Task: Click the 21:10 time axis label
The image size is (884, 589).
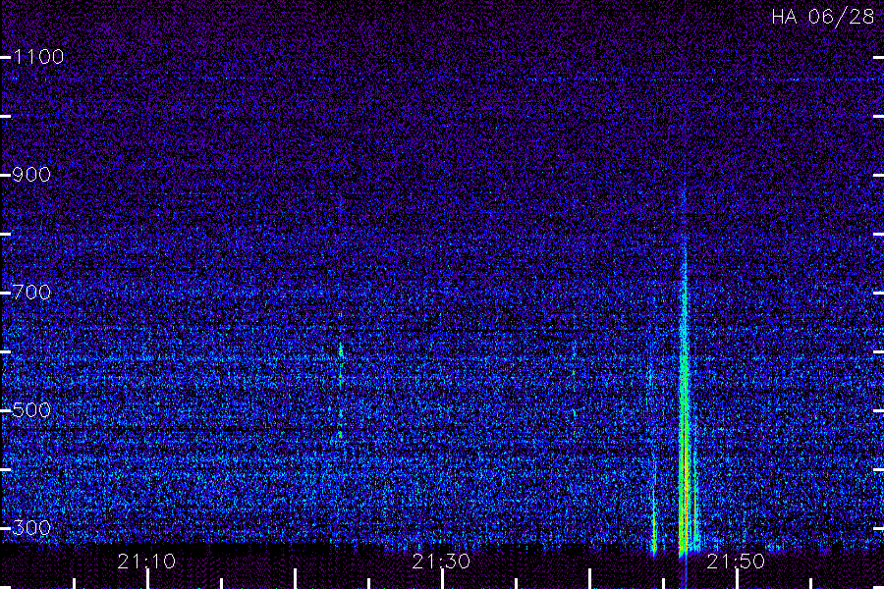Action: click(146, 562)
